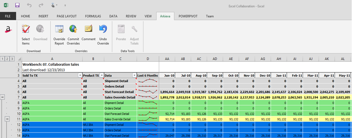Select yellow cell 93,183 in row 11
This screenshot has height=138, width=352.
click(183, 119)
